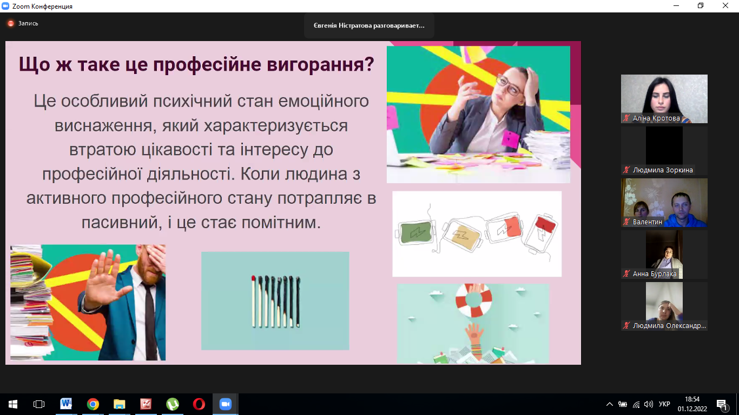Screen dimensions: 739x415
Task: Open the Action Center notifications button
Action: click(721, 404)
